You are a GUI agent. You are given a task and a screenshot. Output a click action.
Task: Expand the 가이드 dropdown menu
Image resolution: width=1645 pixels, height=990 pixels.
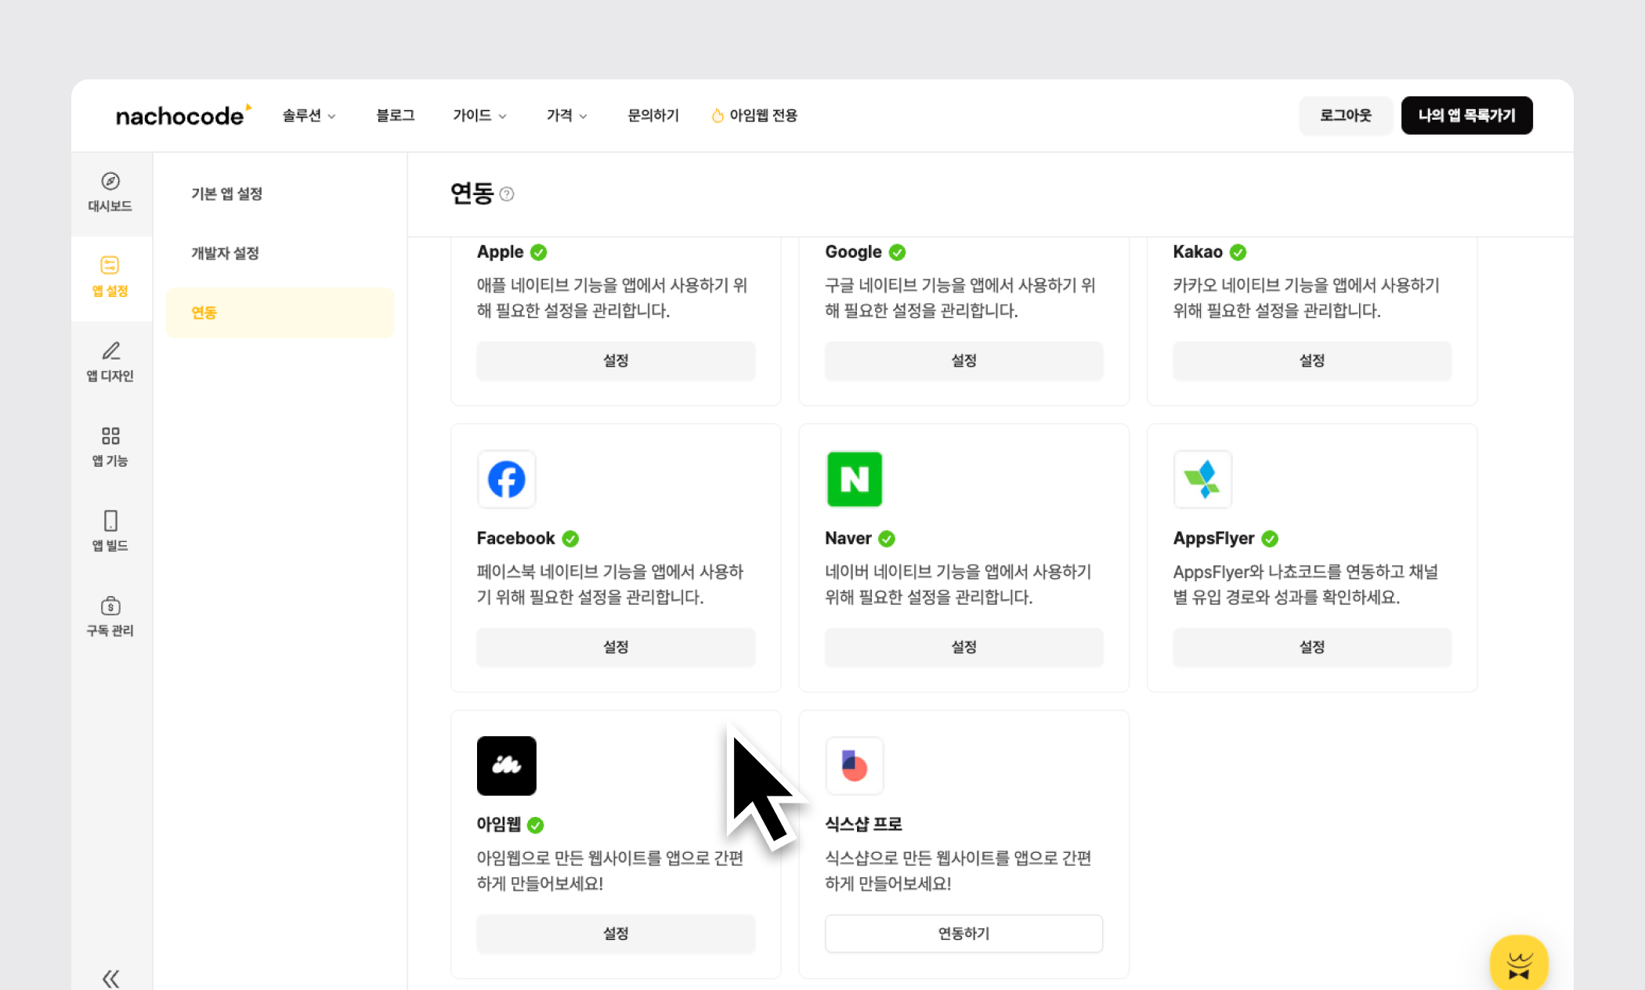479,116
